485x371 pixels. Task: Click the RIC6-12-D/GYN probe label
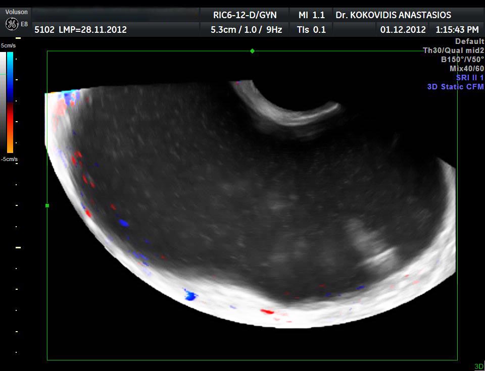pyautogui.click(x=245, y=15)
